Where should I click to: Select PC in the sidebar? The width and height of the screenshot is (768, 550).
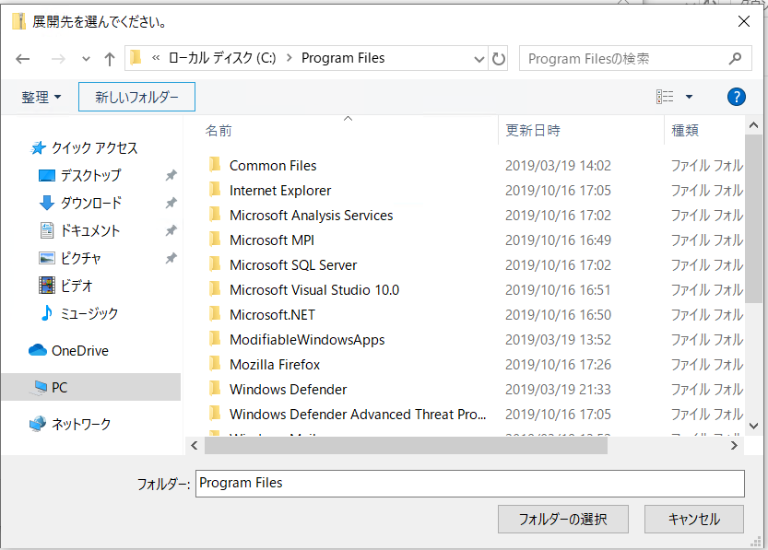point(90,387)
